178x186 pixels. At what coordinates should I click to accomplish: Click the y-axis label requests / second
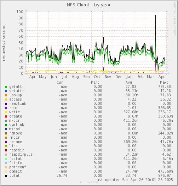click(4, 43)
